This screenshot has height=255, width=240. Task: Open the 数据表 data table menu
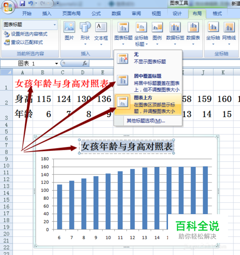pos(193,33)
